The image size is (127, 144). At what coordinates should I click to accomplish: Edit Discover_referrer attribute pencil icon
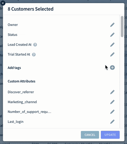coord(112,92)
